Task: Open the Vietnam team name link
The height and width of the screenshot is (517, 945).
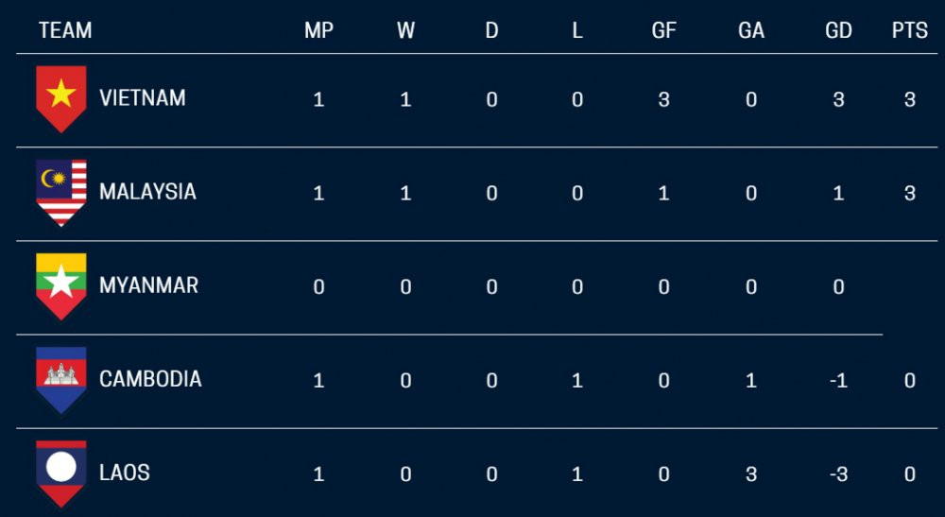Action: [x=142, y=97]
